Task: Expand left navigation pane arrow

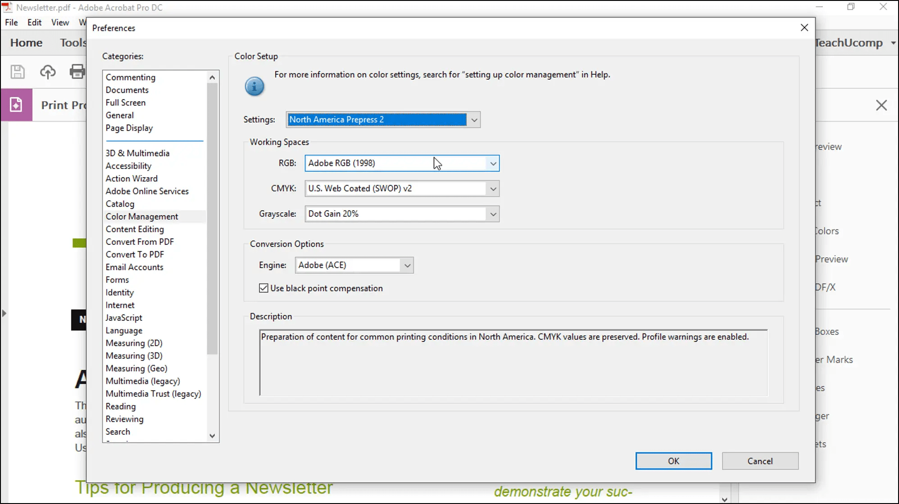Action: pos(4,313)
